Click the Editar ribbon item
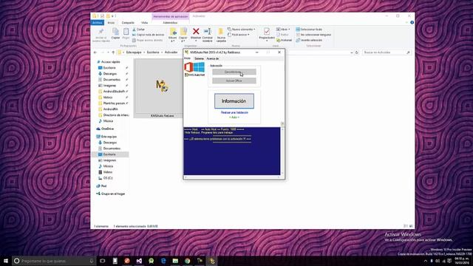This screenshot has width=473, height=266. [x=282, y=35]
